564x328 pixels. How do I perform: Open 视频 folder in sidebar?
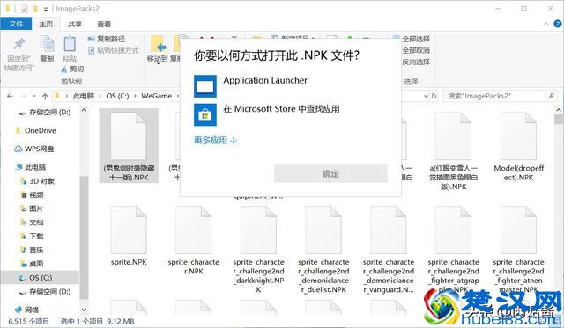click(32, 195)
